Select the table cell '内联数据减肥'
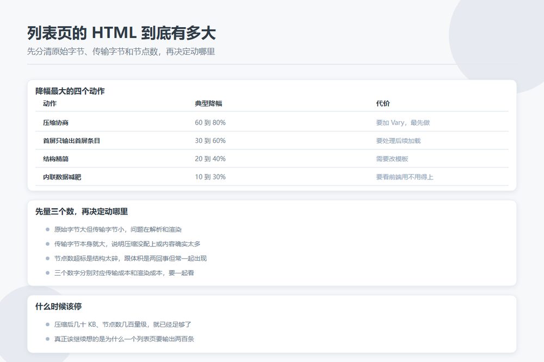The height and width of the screenshot is (362, 544). 62,177
